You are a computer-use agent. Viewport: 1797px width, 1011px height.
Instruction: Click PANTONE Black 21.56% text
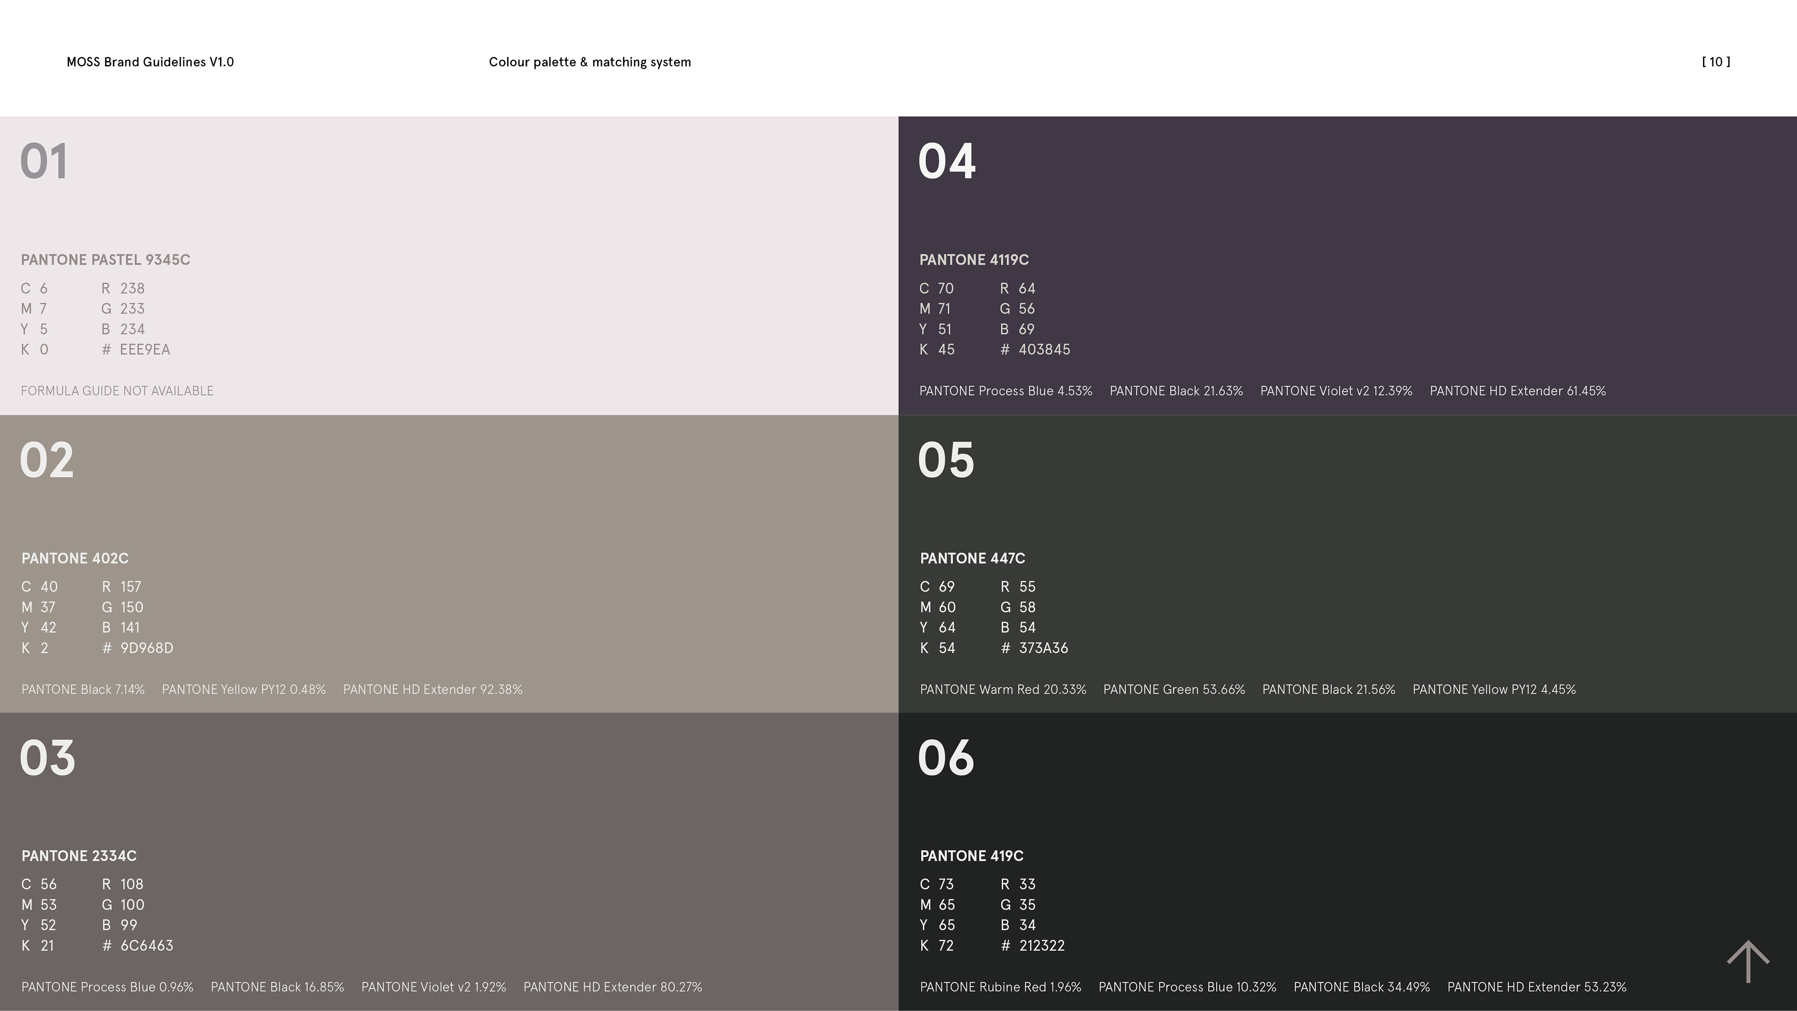1329,689
